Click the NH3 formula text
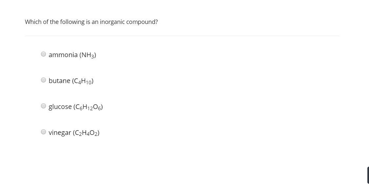 (x=88, y=55)
